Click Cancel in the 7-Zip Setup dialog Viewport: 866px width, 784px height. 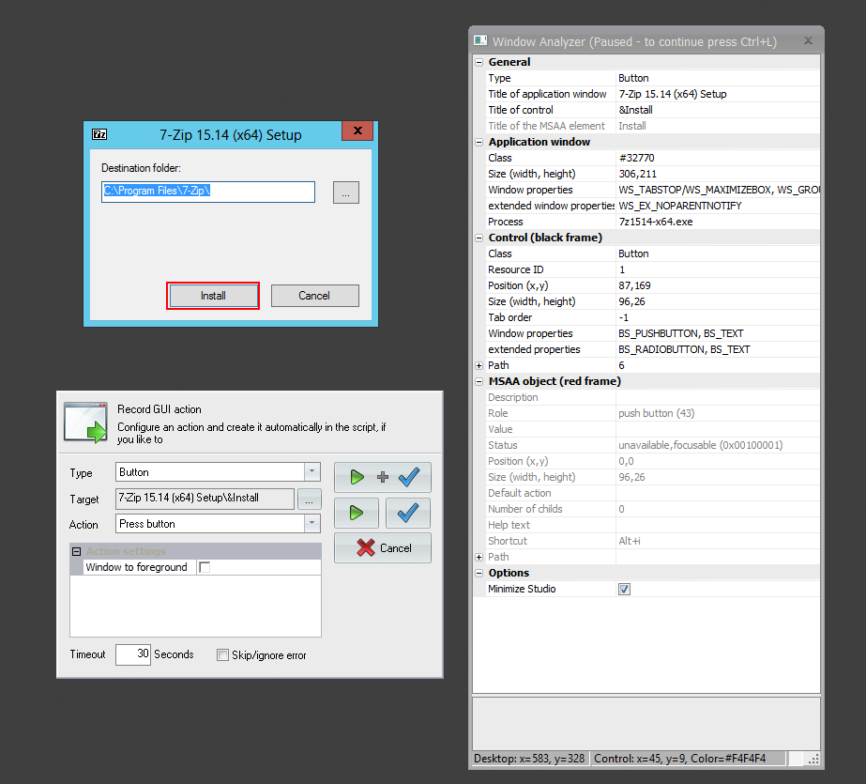pyautogui.click(x=314, y=296)
